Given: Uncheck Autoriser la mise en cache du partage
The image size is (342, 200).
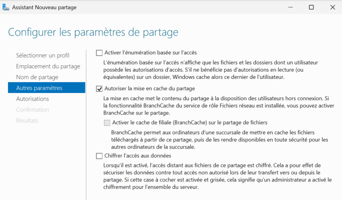Looking at the screenshot, I should tap(99, 88).
